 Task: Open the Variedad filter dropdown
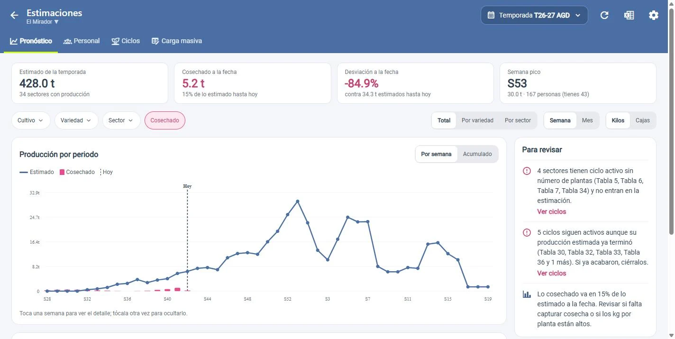coord(76,120)
